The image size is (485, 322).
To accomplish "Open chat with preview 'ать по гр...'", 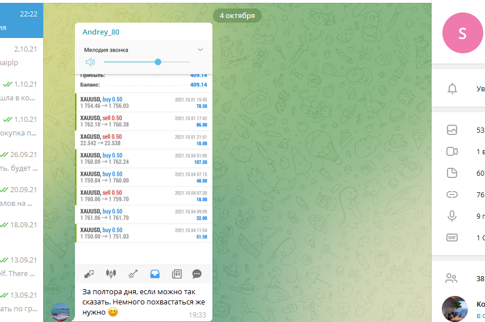I will pyautogui.click(x=22, y=302).
